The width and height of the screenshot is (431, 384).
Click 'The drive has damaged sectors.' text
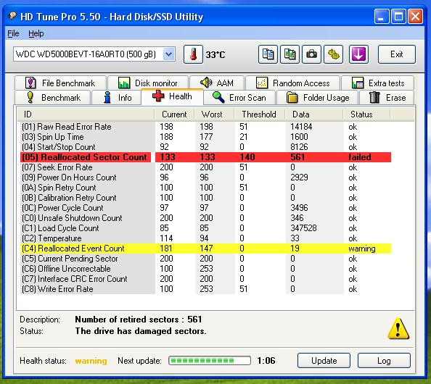tap(141, 331)
